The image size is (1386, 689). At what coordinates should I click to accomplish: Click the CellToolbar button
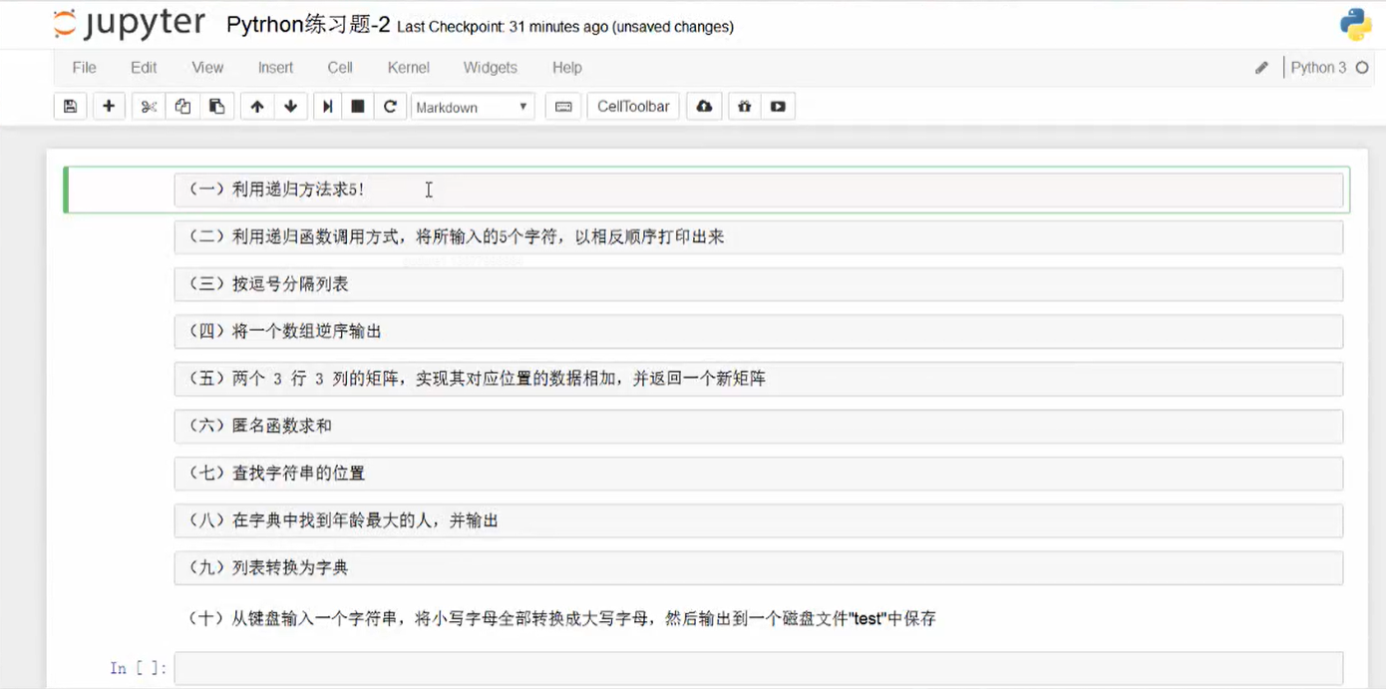tap(633, 107)
